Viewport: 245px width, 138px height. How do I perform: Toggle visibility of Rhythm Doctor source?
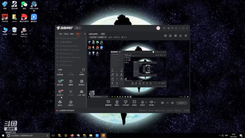pos(57,61)
